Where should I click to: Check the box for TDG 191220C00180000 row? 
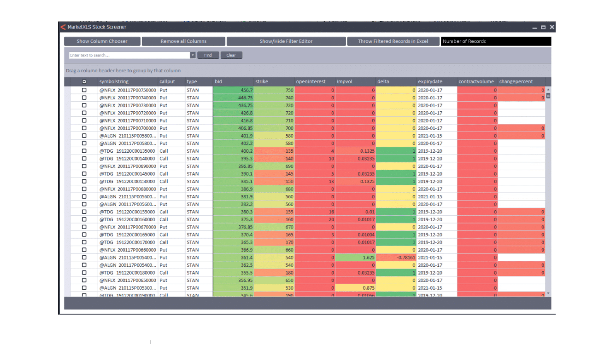[x=84, y=273]
